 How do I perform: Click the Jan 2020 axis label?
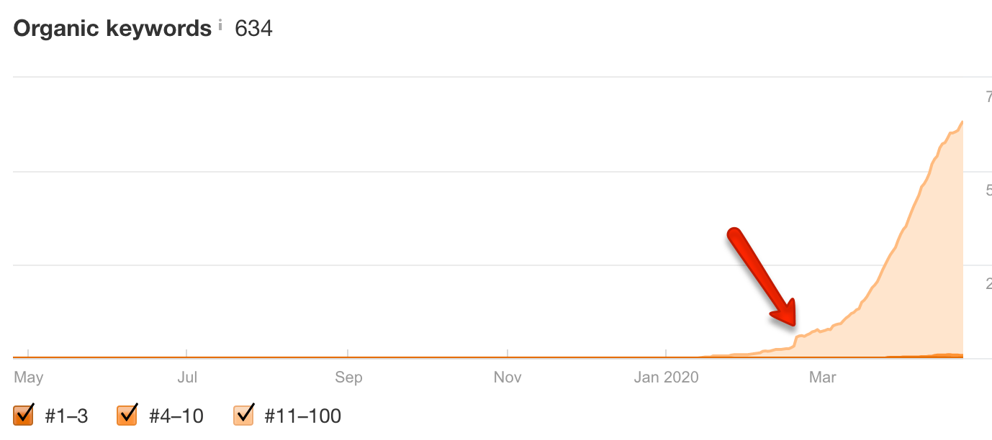pos(667,377)
